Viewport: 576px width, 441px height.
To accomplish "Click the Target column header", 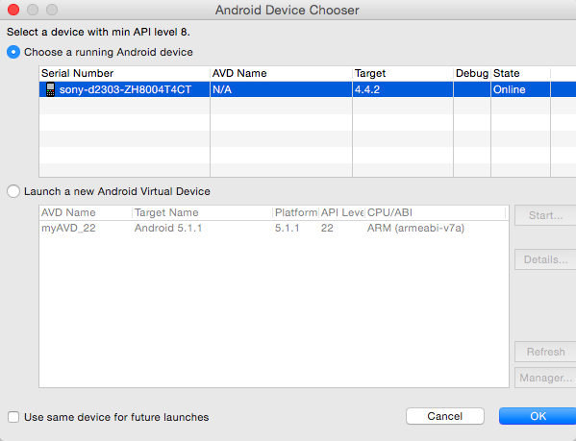I will pos(403,73).
